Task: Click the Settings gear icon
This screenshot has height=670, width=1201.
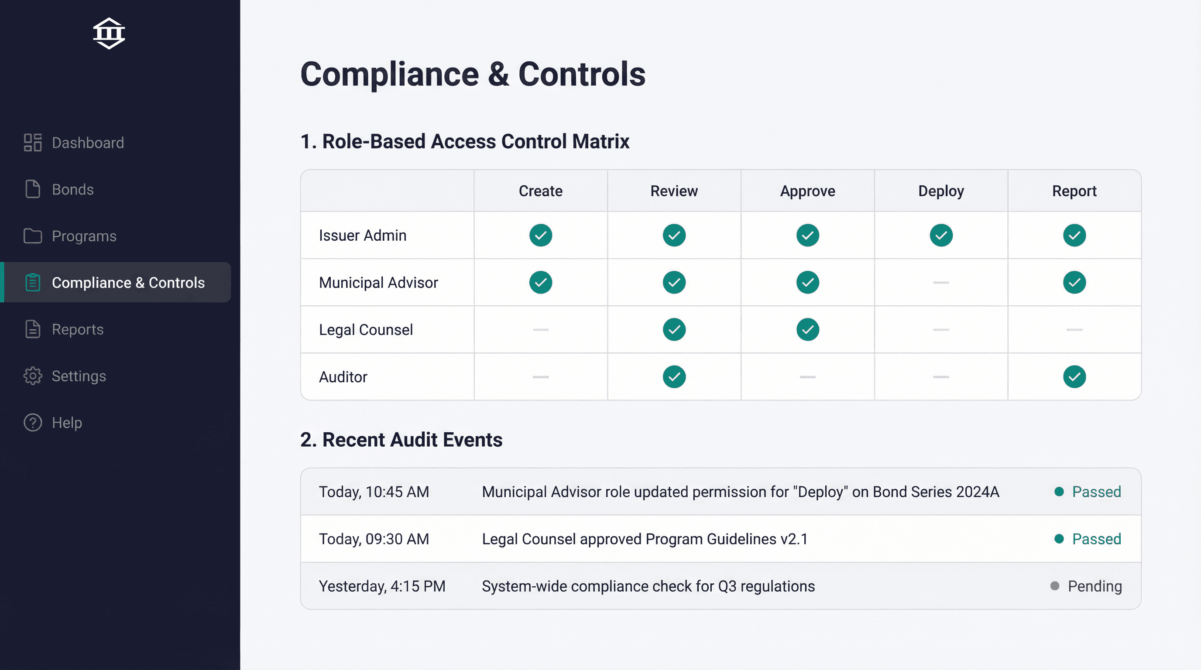Action: click(33, 376)
